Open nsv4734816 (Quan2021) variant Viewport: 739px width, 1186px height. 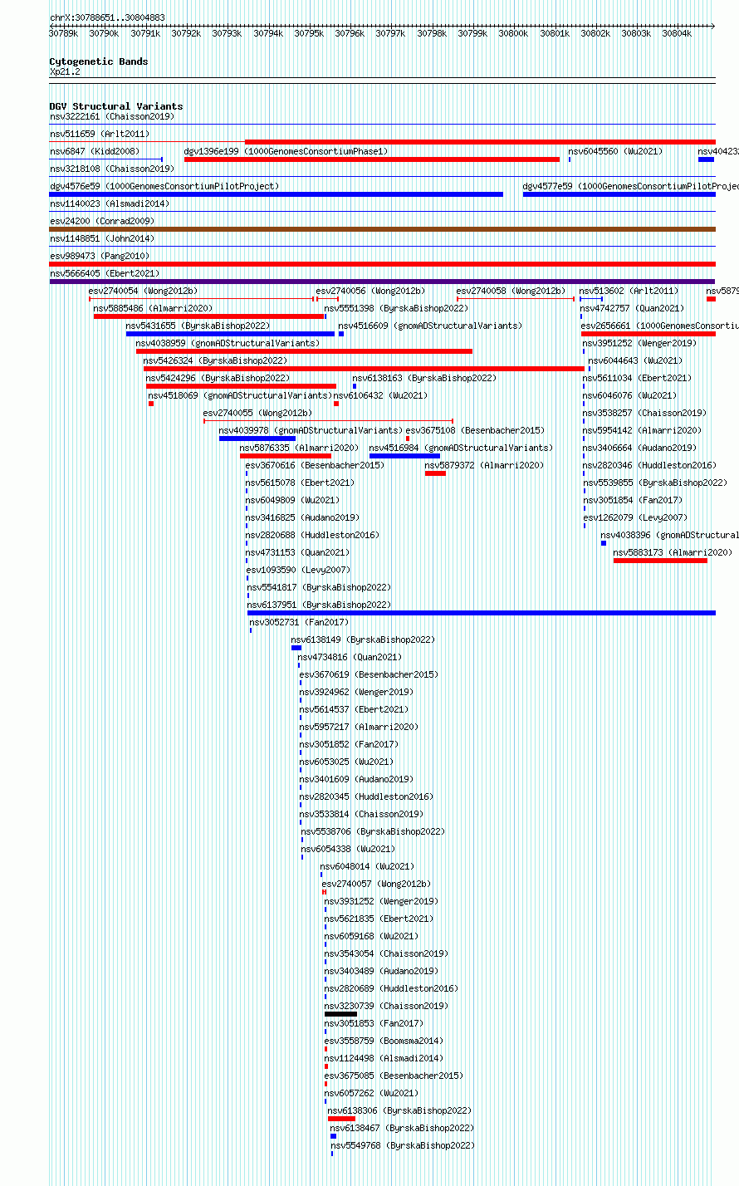coord(350,658)
